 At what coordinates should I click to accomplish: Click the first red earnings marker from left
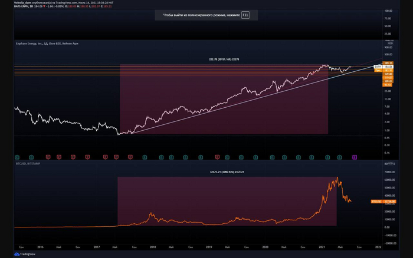48,157
